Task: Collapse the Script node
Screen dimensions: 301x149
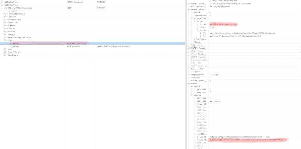Action: click(x=195, y=21)
